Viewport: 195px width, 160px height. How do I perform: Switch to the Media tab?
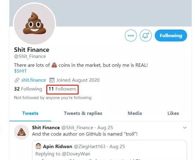[x=135, y=113]
